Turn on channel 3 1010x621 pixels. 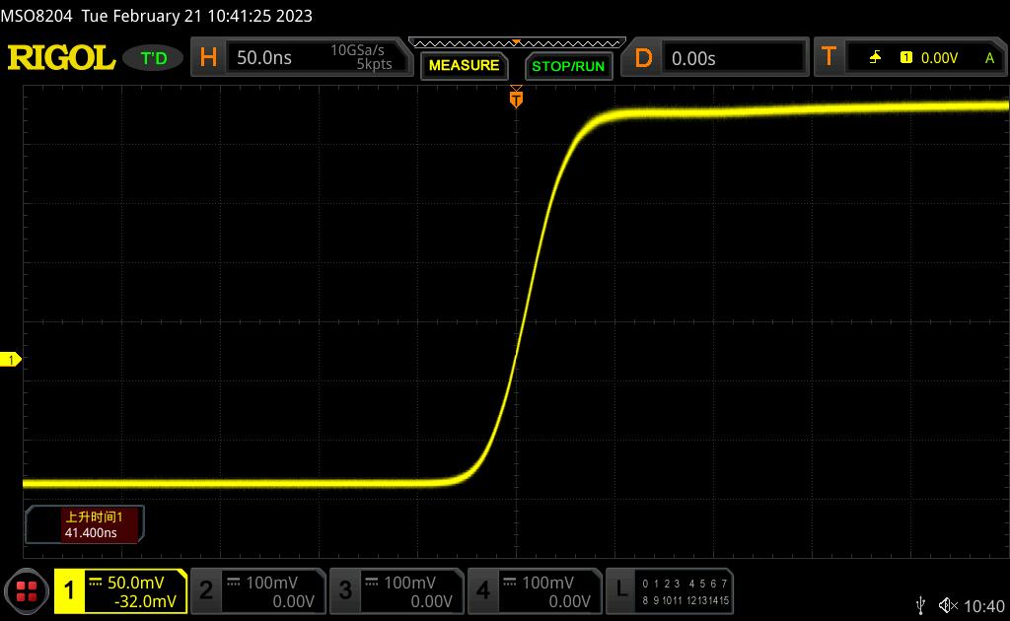coord(397,591)
